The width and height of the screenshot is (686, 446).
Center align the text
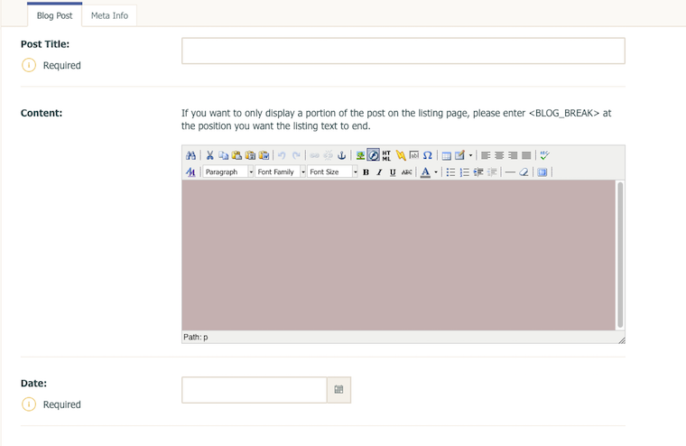coord(499,155)
